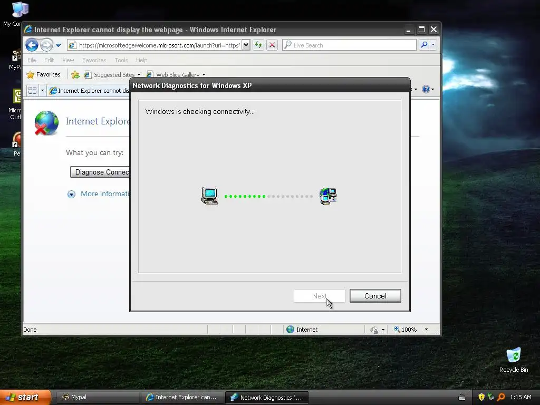The height and width of the screenshot is (405, 540).
Task: Click the address bar URL field
Action: (x=155, y=45)
